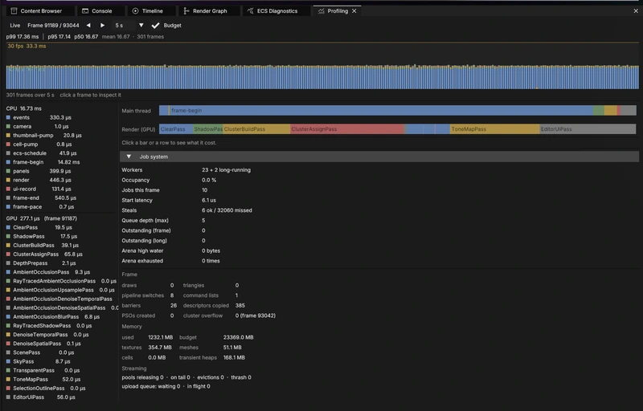
Task: Select the SkyPass GPU row
Action: (x=39, y=362)
